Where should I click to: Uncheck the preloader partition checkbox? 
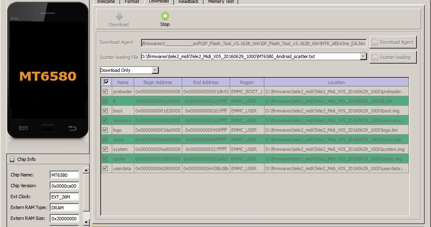(105, 92)
